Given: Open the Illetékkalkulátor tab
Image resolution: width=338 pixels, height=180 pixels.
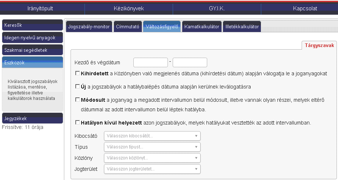Looking at the screenshot, I should coord(242,26).
